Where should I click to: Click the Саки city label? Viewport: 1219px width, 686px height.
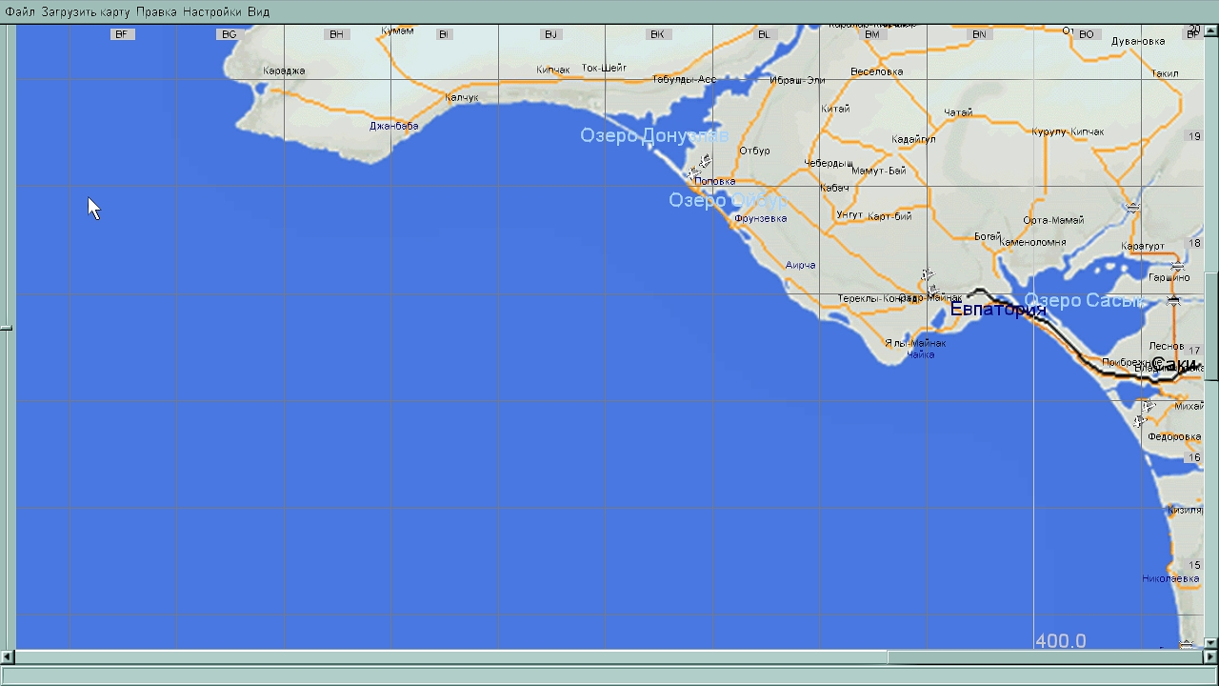click(1173, 365)
